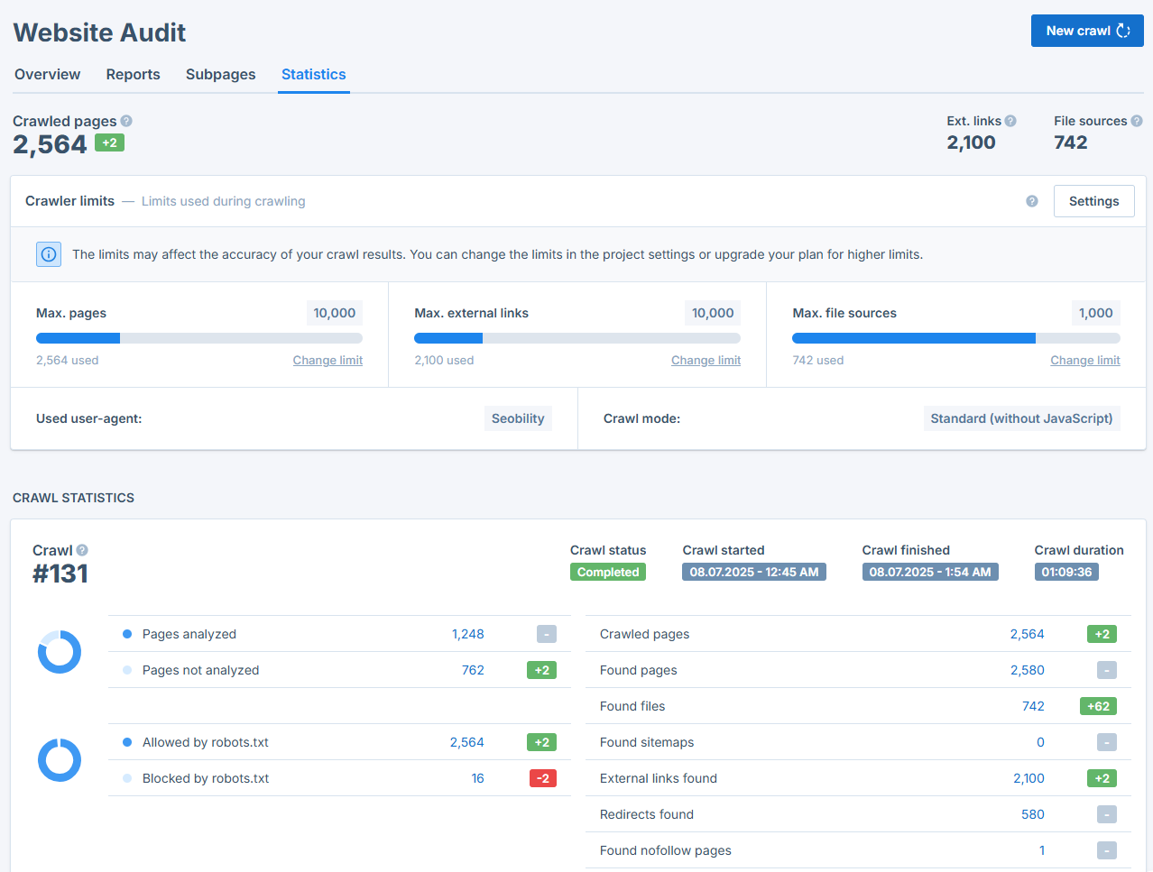The image size is (1153, 872).
Task: Click the crawl number #131
Action: pos(60,574)
